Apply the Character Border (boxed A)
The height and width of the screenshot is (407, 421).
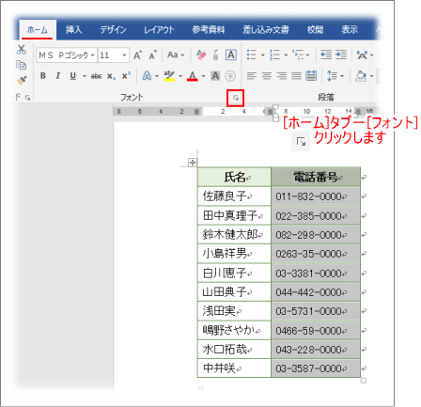[x=231, y=55]
